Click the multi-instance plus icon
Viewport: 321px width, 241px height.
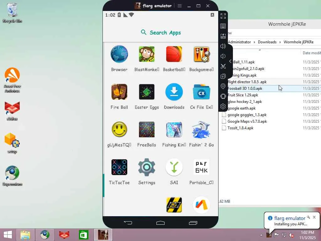pyautogui.click(x=223, y=77)
